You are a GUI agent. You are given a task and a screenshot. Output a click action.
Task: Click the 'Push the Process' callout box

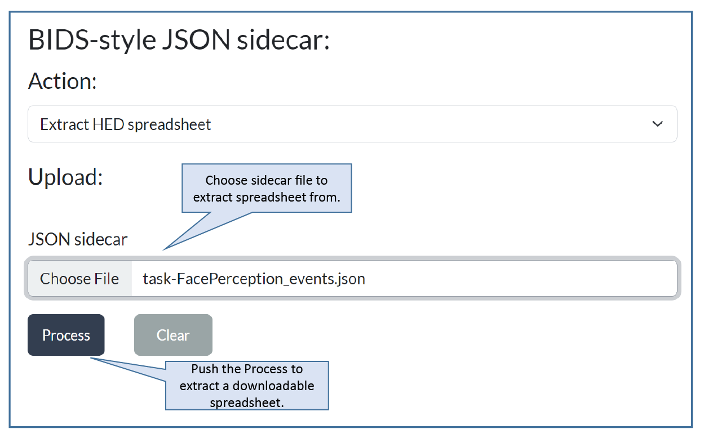(247, 386)
